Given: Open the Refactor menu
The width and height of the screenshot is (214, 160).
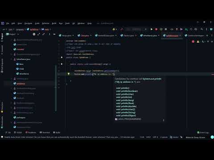Looking at the screenshot, I should 45,24.
